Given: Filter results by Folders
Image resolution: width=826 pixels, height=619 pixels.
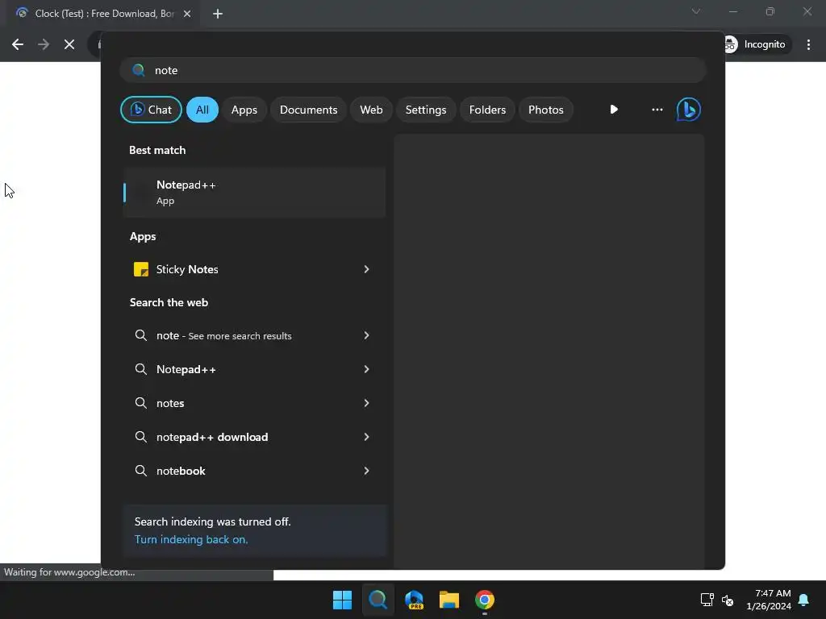Looking at the screenshot, I should tap(487, 110).
